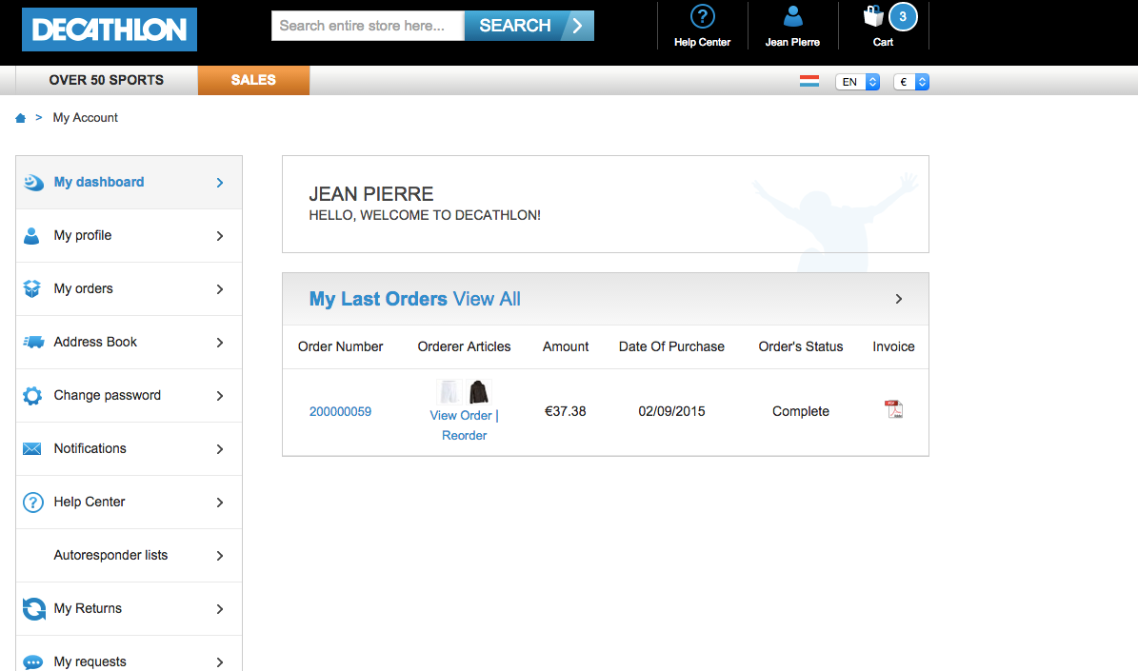Screen dimensions: 1138x671
Task: Click the Change password gear icon
Action: pos(32,395)
